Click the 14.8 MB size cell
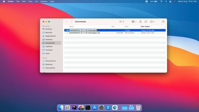 119,33
